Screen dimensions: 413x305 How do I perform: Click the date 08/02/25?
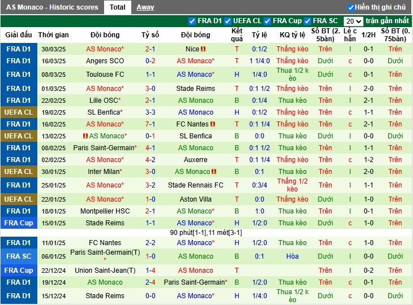pyautogui.click(x=54, y=148)
